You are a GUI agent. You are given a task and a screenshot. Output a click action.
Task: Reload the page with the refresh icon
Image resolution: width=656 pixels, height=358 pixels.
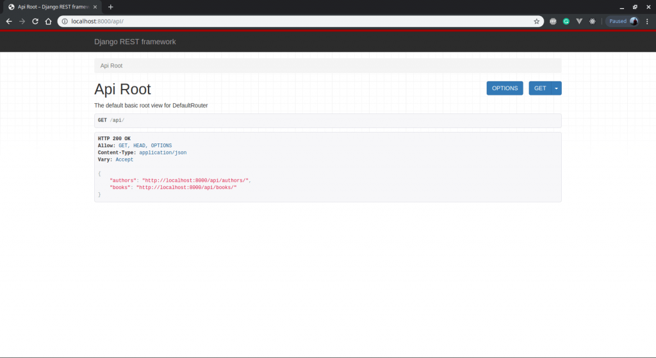(35, 21)
